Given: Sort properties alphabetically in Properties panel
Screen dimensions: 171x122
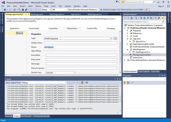Looking at the screenshot, I should point(128,82).
